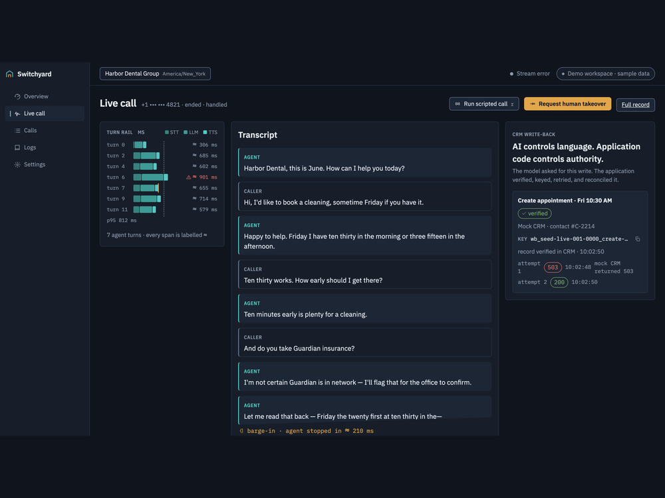The height and width of the screenshot is (498, 665).
Task: Click the warning triangle on turn 6
Action: click(189, 177)
